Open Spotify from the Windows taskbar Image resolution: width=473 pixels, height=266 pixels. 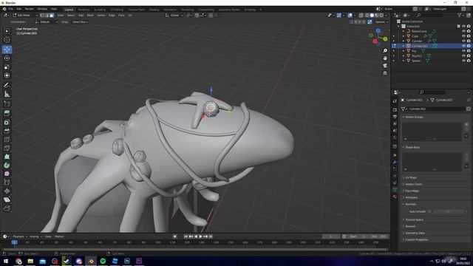tap(103, 261)
